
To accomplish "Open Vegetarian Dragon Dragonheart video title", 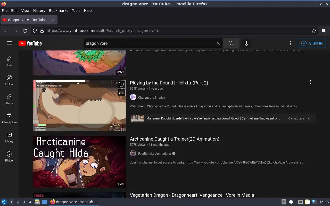I will [x=192, y=195].
